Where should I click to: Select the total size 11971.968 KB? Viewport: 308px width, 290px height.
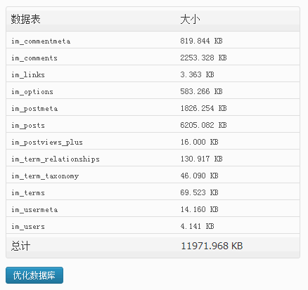212,246
